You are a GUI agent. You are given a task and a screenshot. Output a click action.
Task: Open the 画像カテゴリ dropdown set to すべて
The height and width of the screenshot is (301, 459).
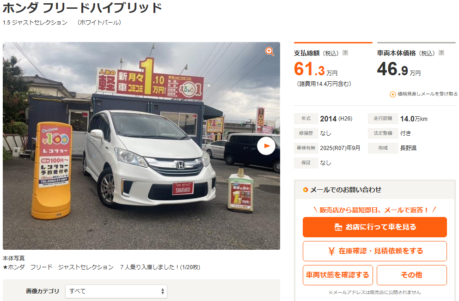click(116, 291)
